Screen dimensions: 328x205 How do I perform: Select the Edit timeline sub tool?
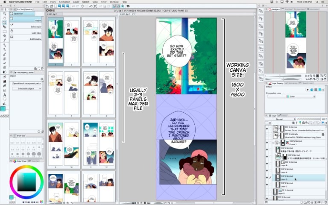26,38
